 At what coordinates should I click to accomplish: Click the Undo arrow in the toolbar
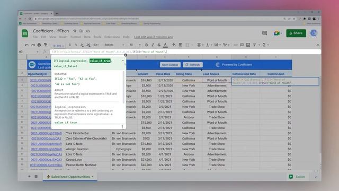click(26, 45)
